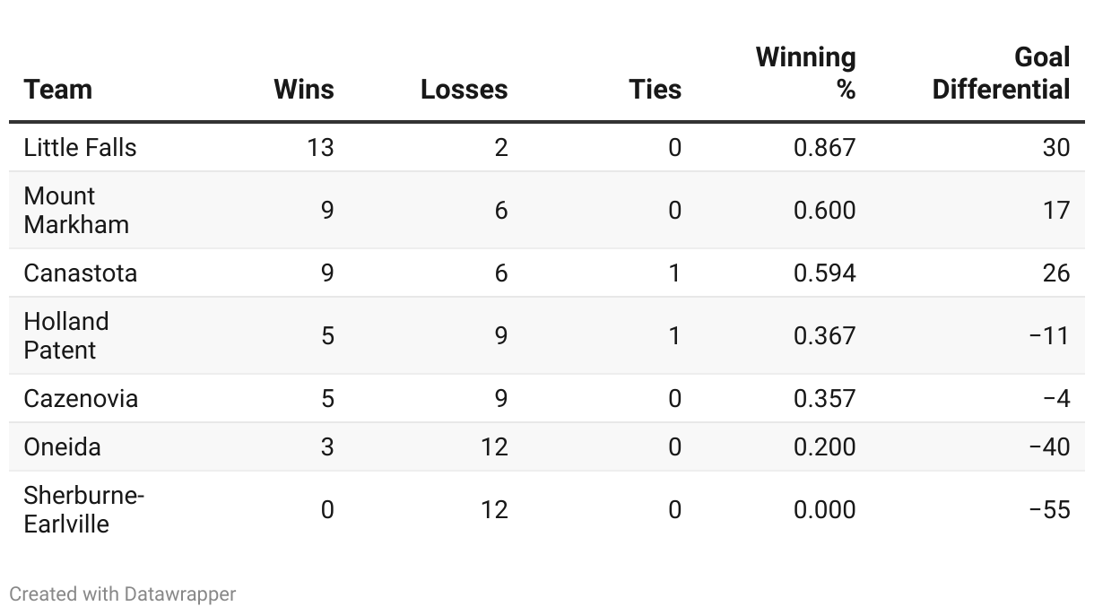The height and width of the screenshot is (615, 1094).
Task: Click the Ties column header
Action: click(655, 90)
